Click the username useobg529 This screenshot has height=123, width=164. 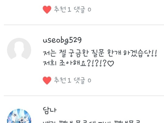(x=62, y=40)
